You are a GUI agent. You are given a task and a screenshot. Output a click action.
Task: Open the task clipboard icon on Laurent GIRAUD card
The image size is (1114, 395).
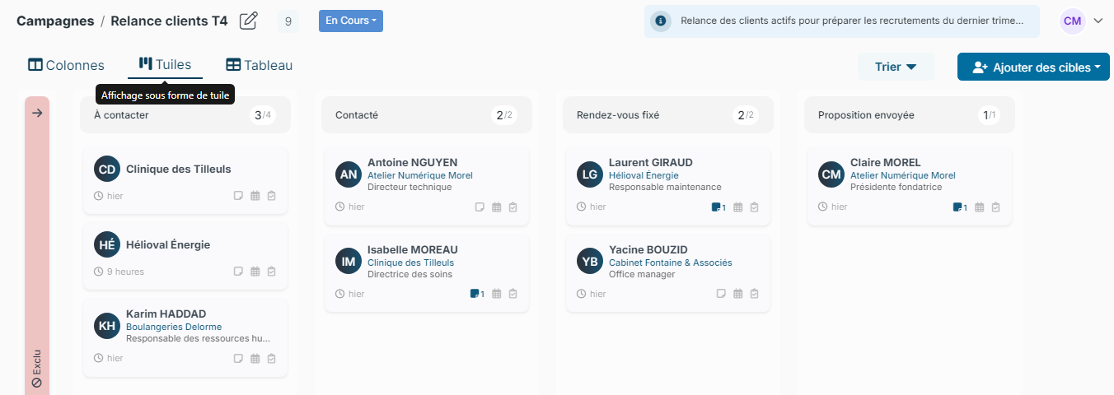pyautogui.click(x=754, y=207)
